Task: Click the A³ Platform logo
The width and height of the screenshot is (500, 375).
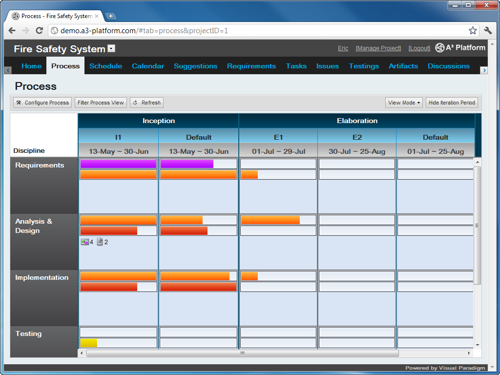Action: (460, 48)
